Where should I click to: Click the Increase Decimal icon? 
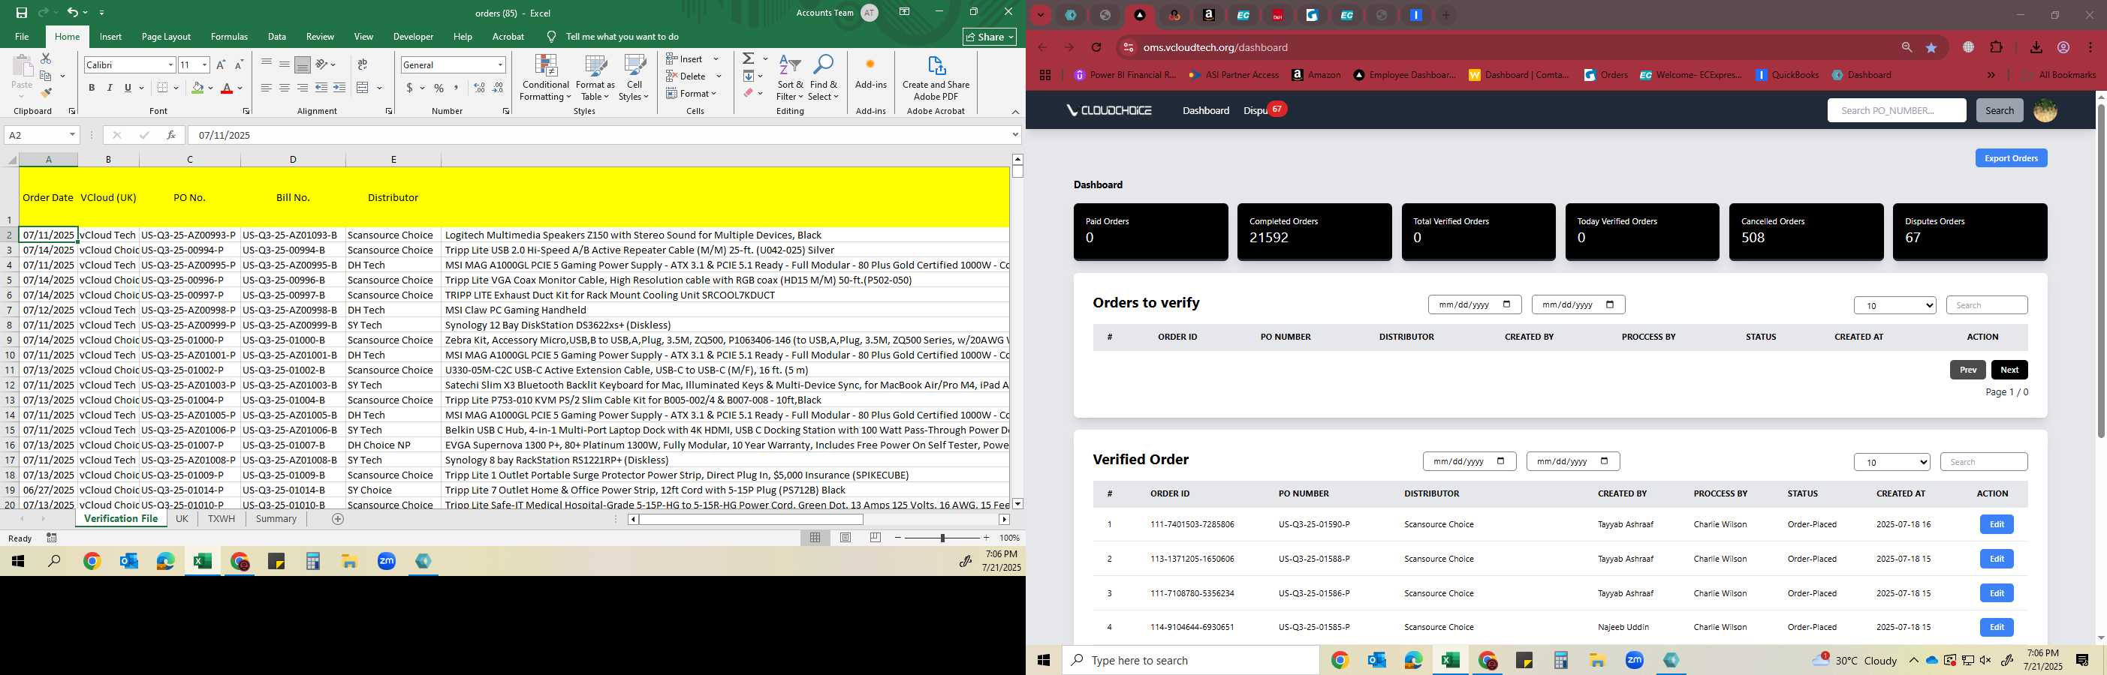(x=479, y=88)
